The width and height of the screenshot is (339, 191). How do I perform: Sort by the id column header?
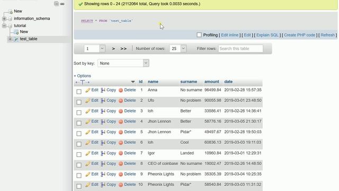click(x=141, y=82)
